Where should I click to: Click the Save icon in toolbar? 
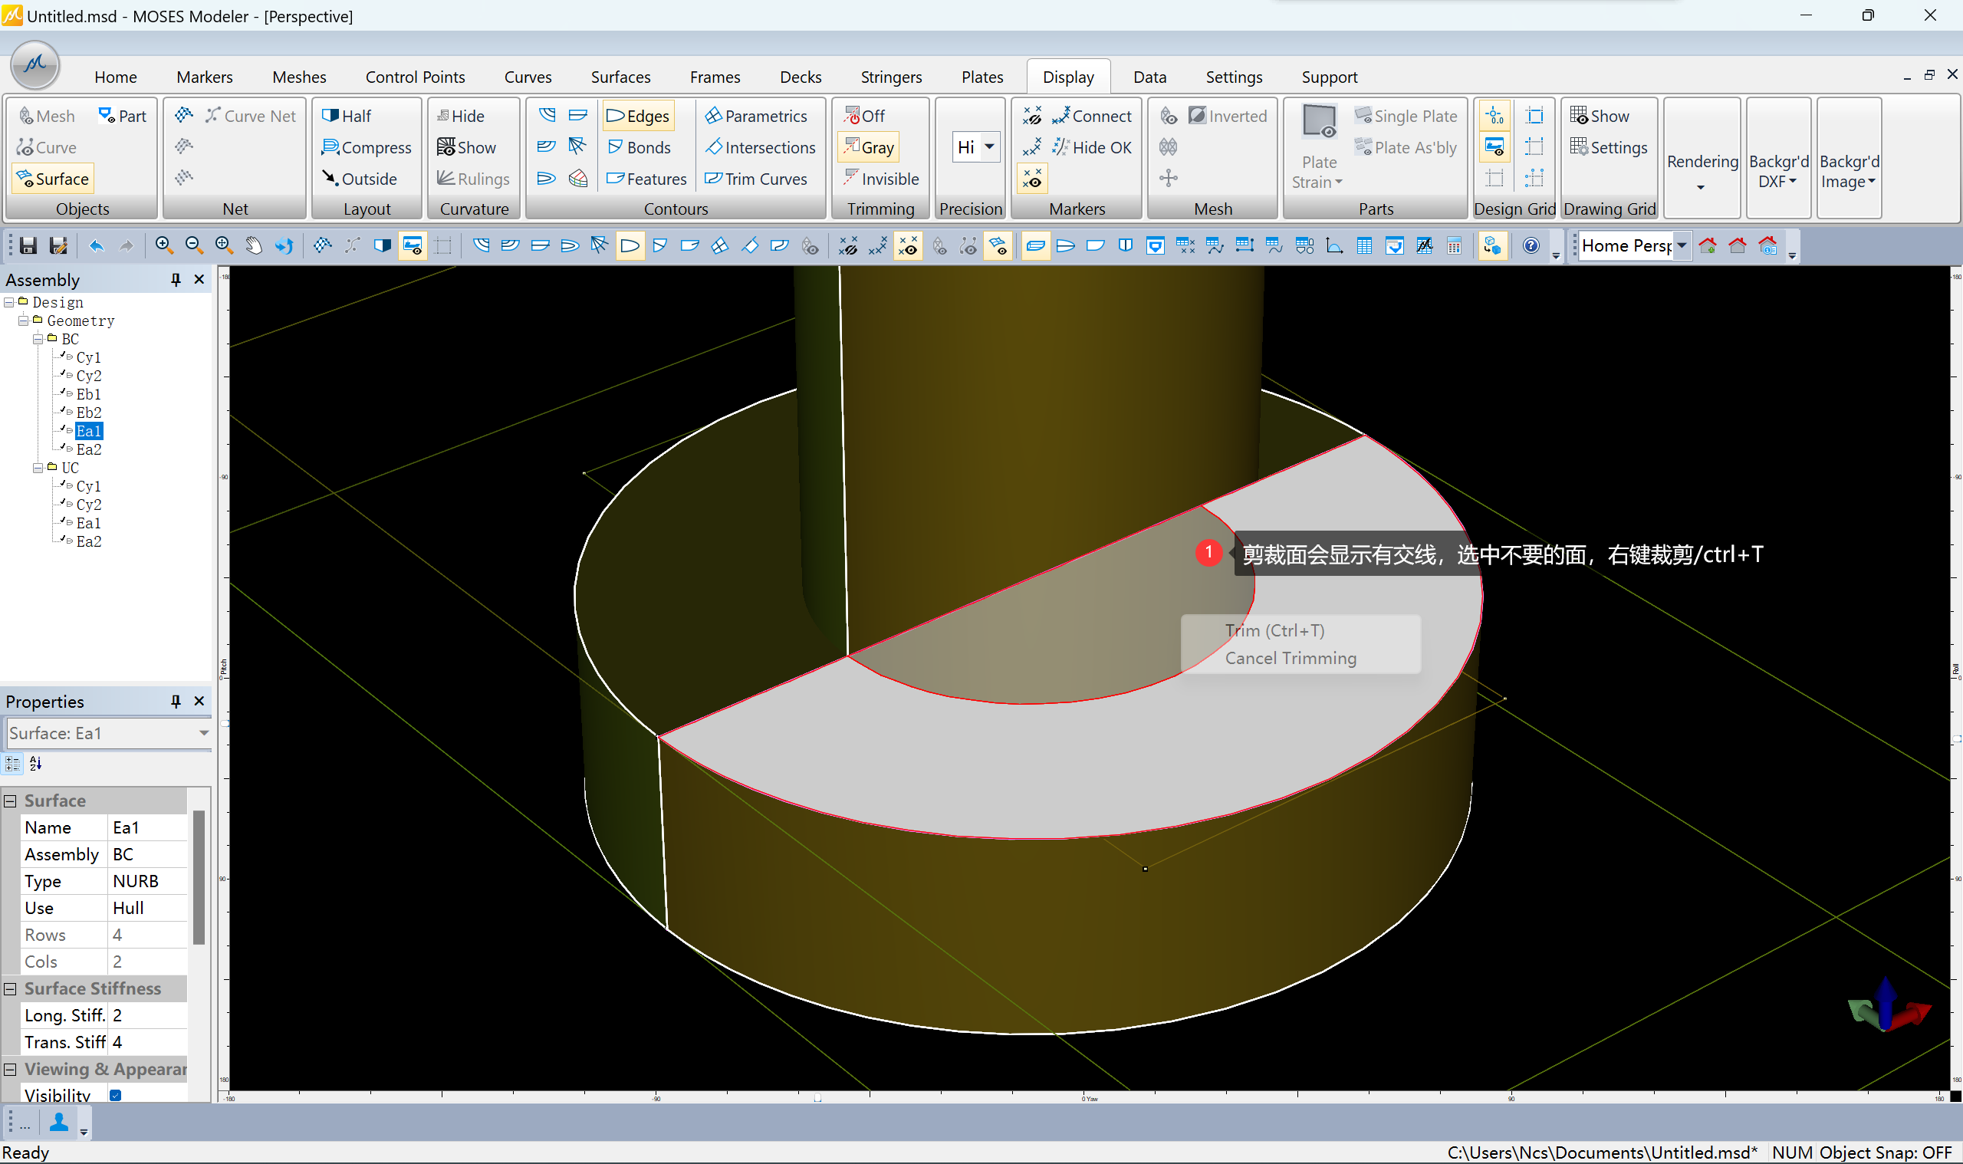tap(28, 246)
